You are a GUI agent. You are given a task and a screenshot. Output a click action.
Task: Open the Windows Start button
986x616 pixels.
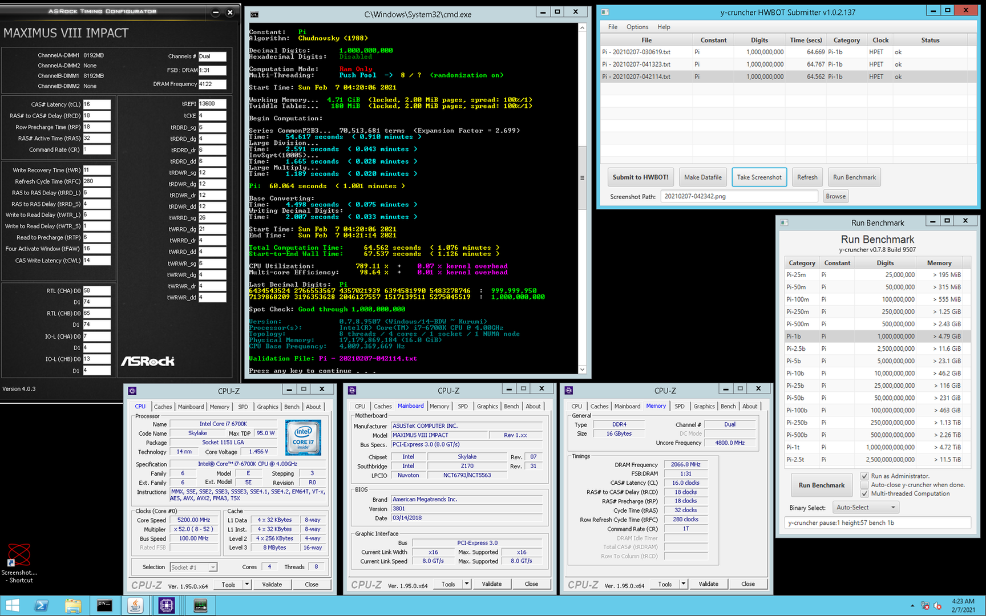pos(12,605)
